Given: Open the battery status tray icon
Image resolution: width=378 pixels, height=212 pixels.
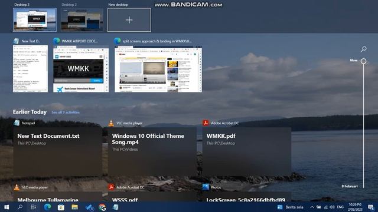Looking at the screenshot, I should [x=319, y=207].
